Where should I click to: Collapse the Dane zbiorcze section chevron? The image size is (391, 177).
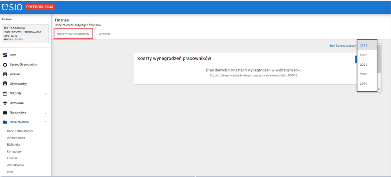point(45,122)
